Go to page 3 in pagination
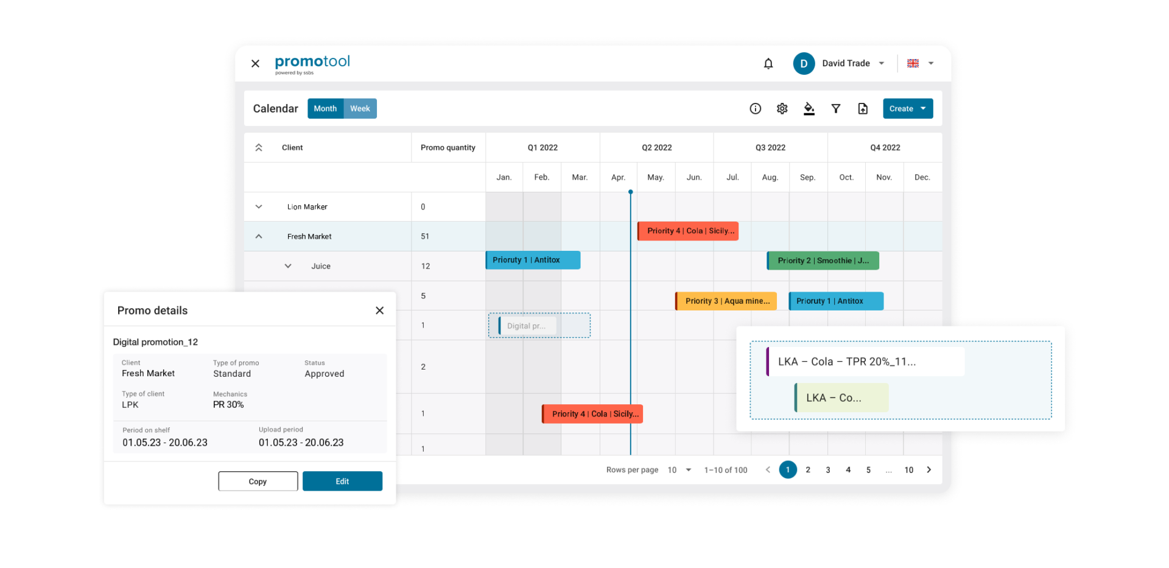This screenshot has height=568, width=1169. [x=828, y=470]
